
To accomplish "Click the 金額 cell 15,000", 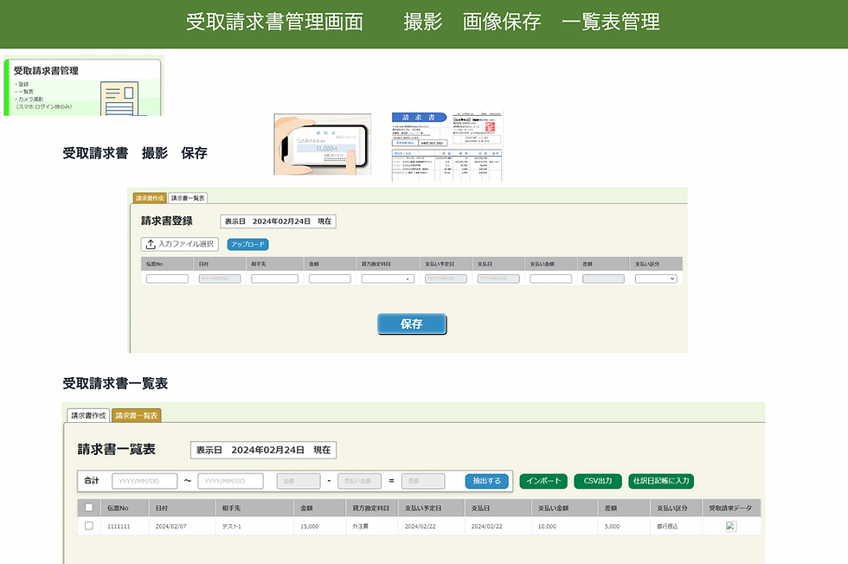I will pyautogui.click(x=310, y=526).
